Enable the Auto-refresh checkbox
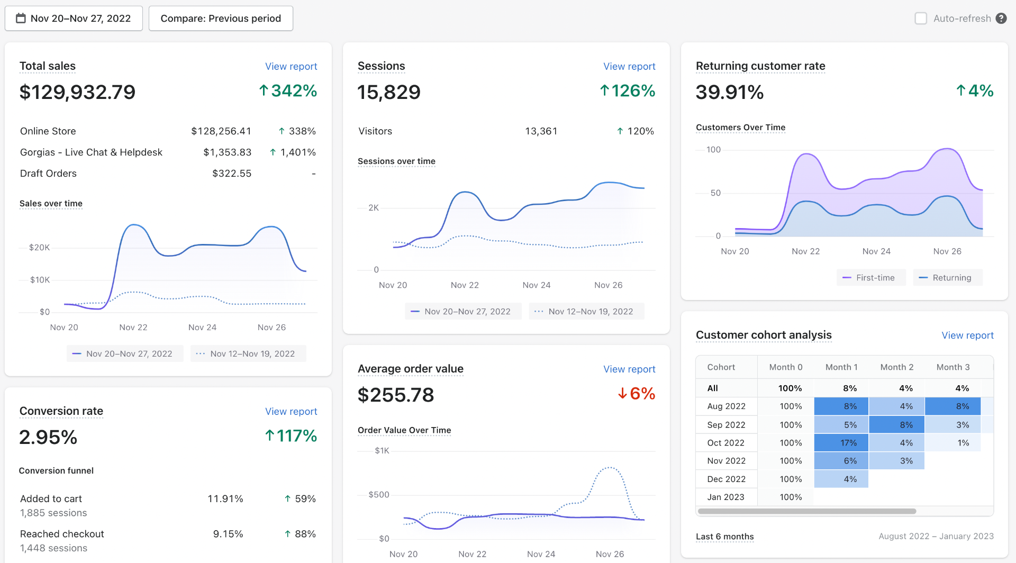This screenshot has width=1016, height=563. click(x=921, y=19)
